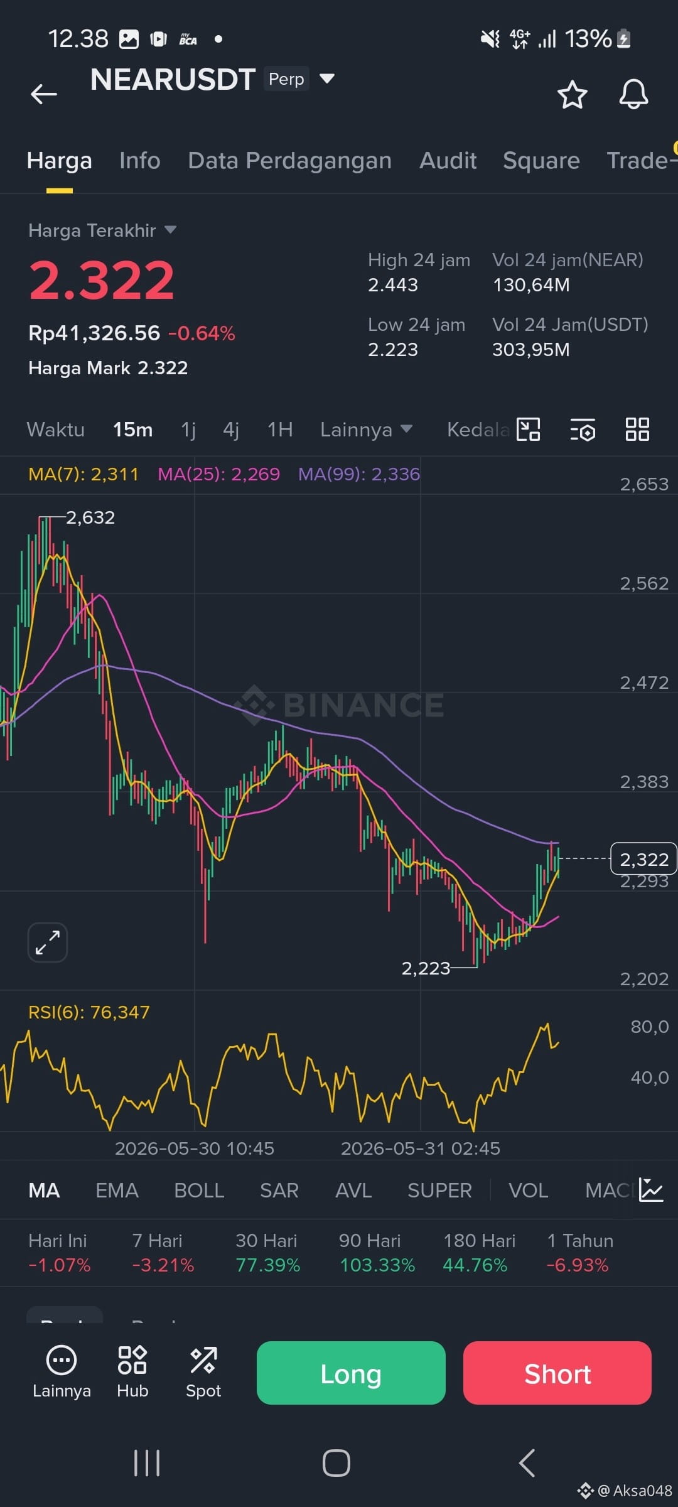Tap the MA(7) indicator value
678x1507 pixels.
point(83,474)
